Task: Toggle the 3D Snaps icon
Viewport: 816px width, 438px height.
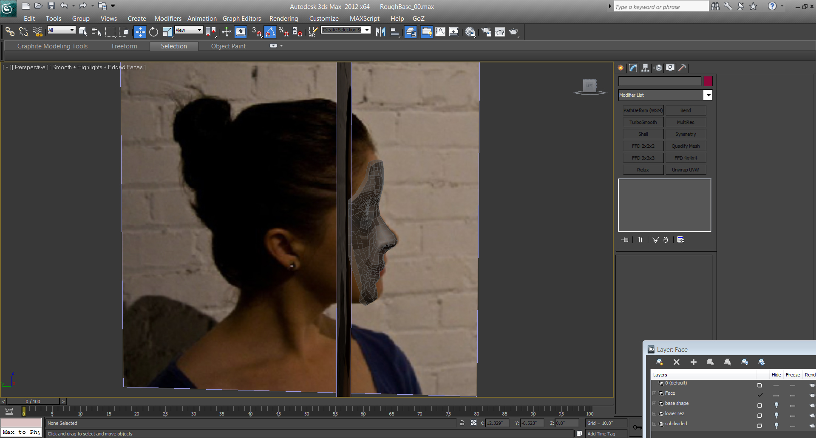Action: coord(257,32)
